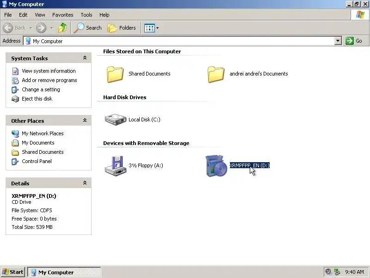The height and width of the screenshot is (278, 370).
Task: Open the Edit menu
Action: pyautogui.click(x=23, y=15)
